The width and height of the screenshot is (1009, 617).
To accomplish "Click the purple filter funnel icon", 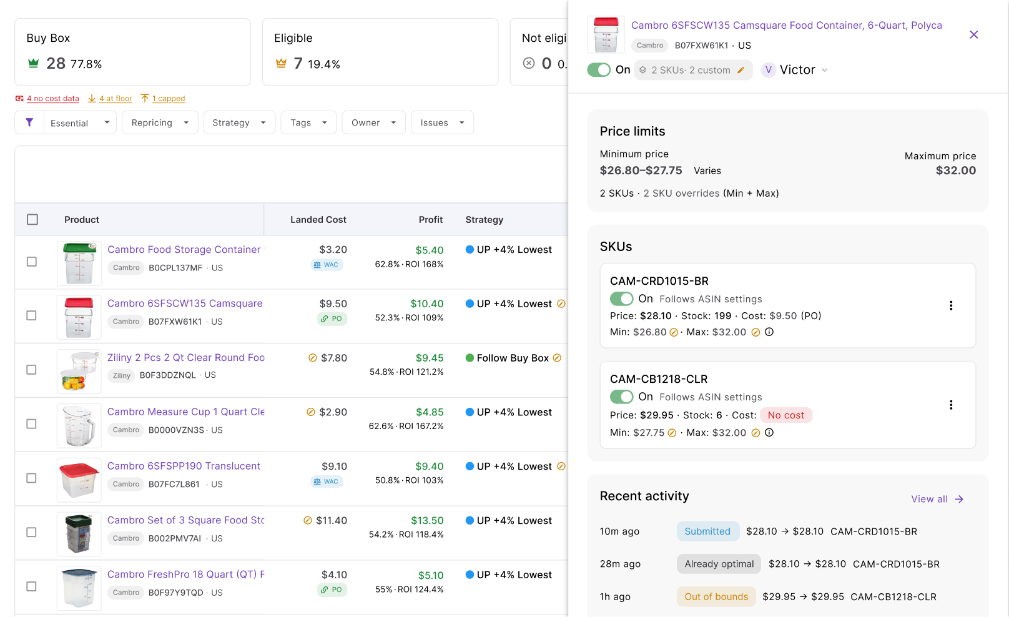I will pos(29,122).
